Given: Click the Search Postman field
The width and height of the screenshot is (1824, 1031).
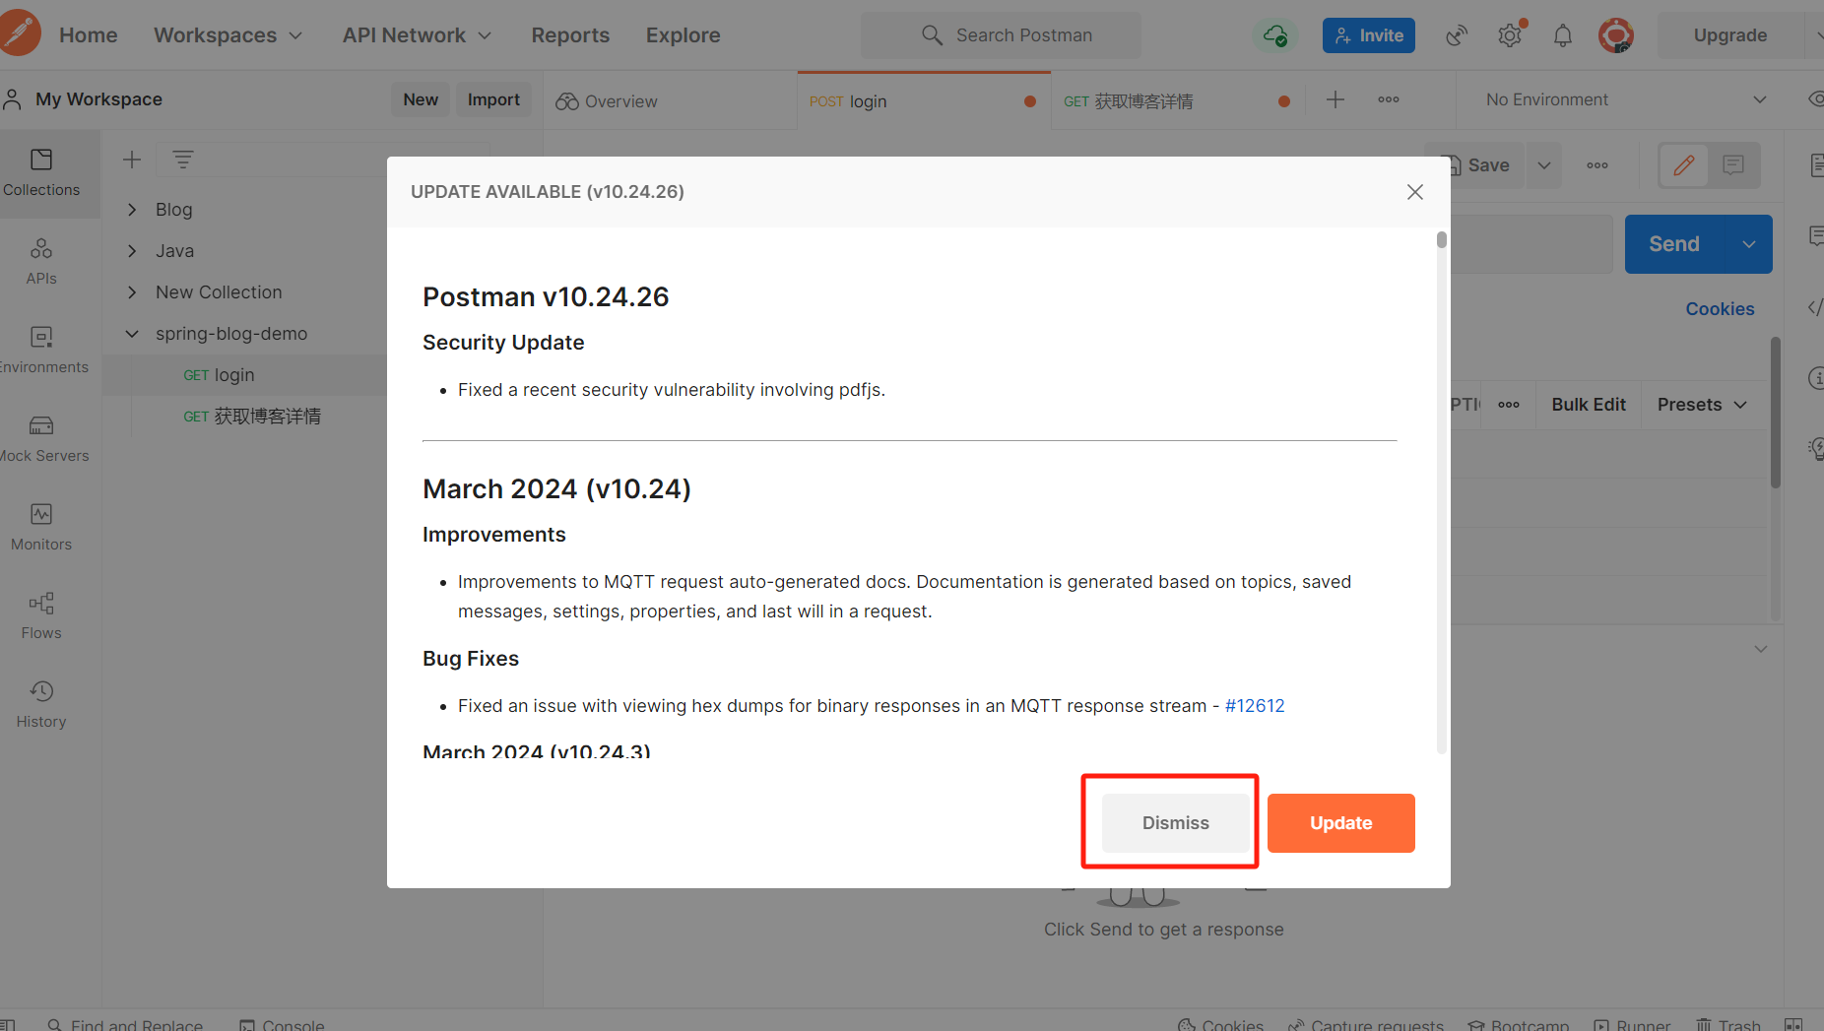Looking at the screenshot, I should point(1001,35).
